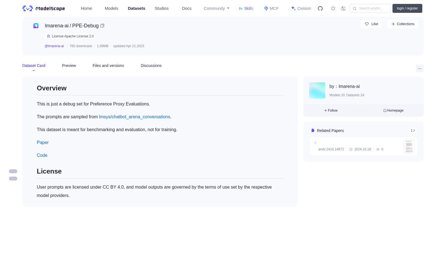446x279 pixels.
Task: Click the Related Papers heading icon
Action: 313,131
